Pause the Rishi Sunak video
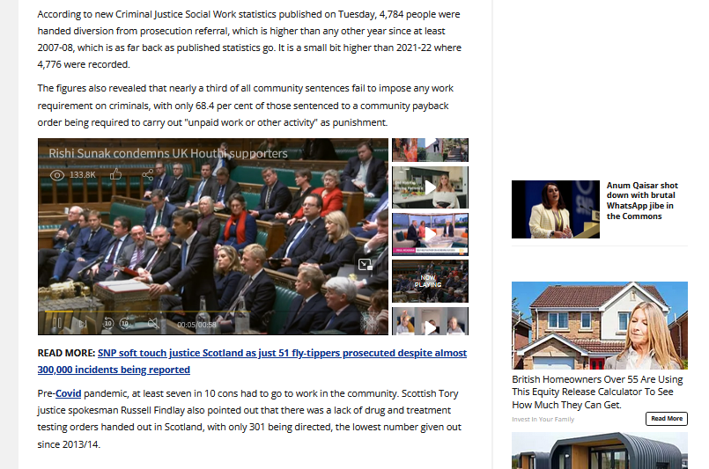 [57, 323]
